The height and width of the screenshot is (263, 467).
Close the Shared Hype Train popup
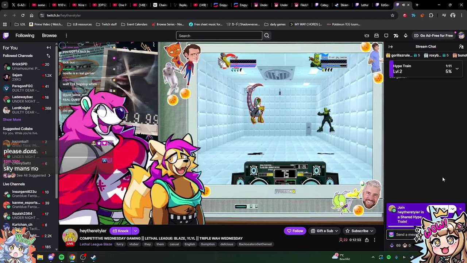(x=460, y=209)
